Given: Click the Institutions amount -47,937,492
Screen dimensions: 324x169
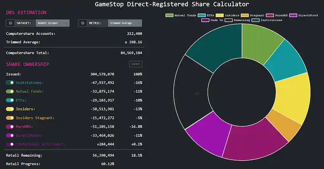Looking at the screenshot, I should (102, 82).
